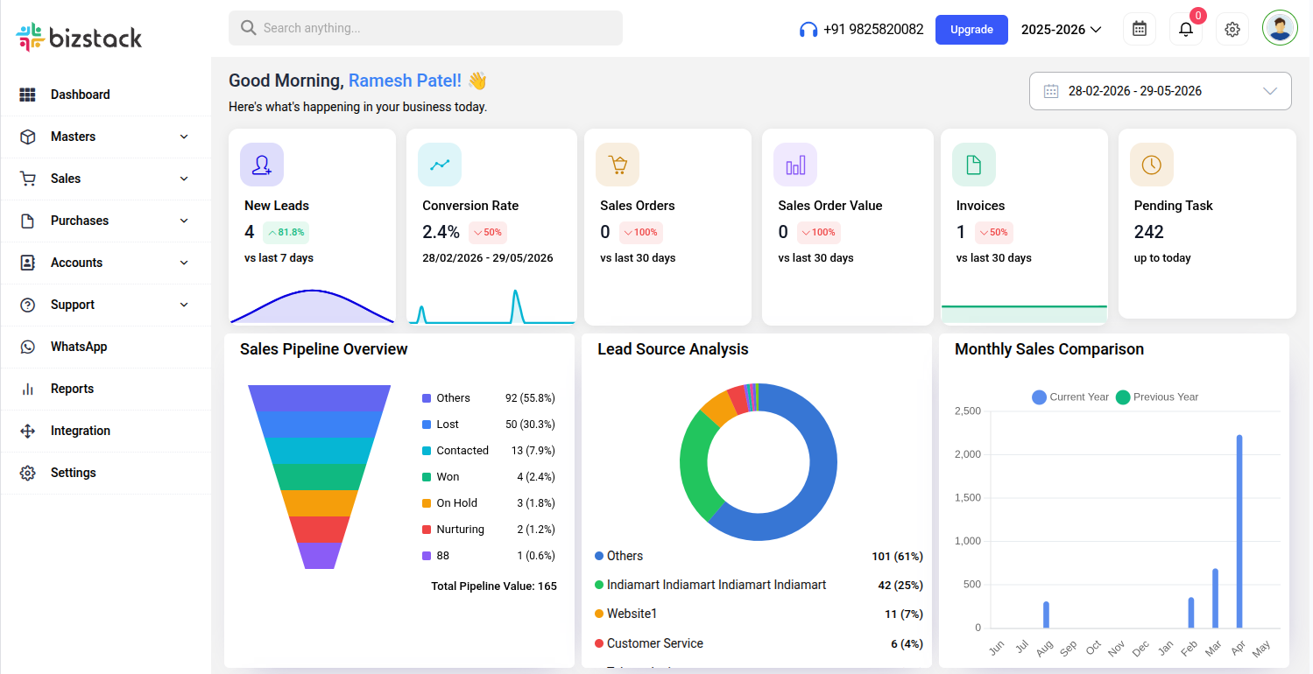Click the Invoices document icon

[974, 165]
